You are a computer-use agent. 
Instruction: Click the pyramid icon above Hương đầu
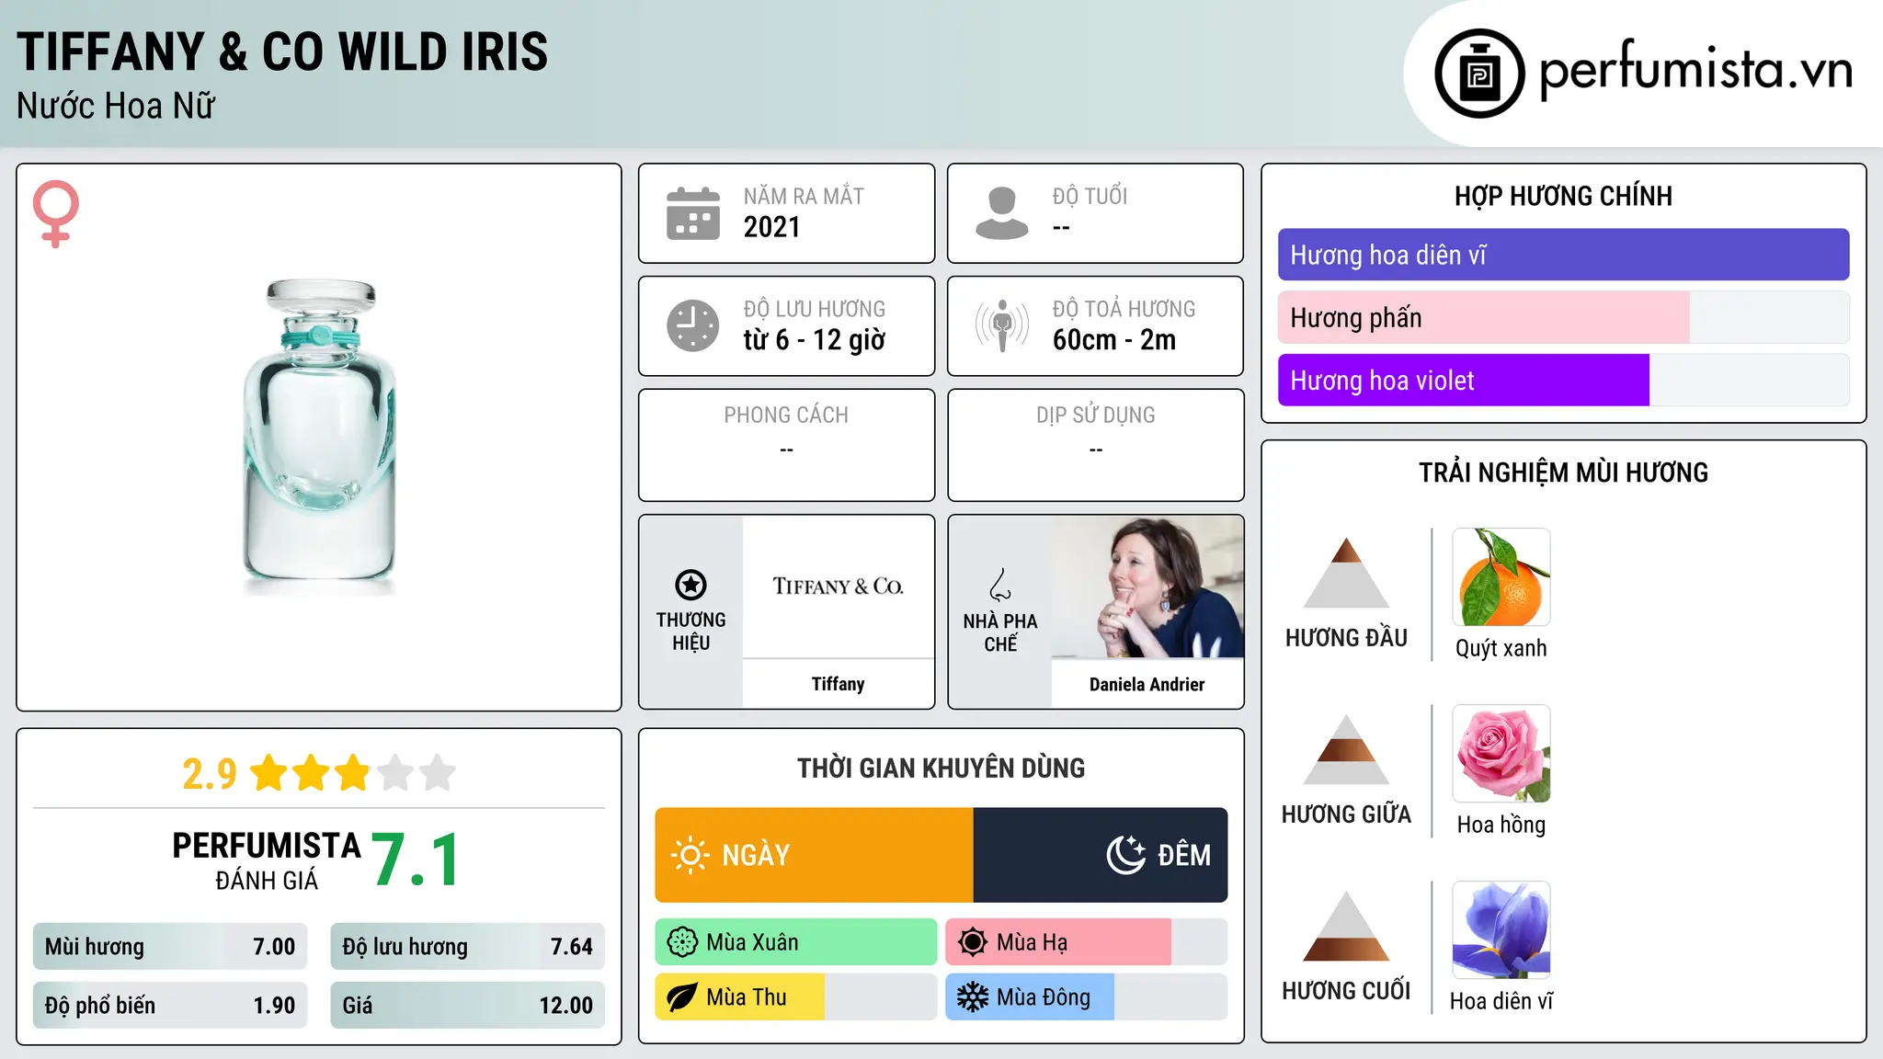coord(1347,573)
